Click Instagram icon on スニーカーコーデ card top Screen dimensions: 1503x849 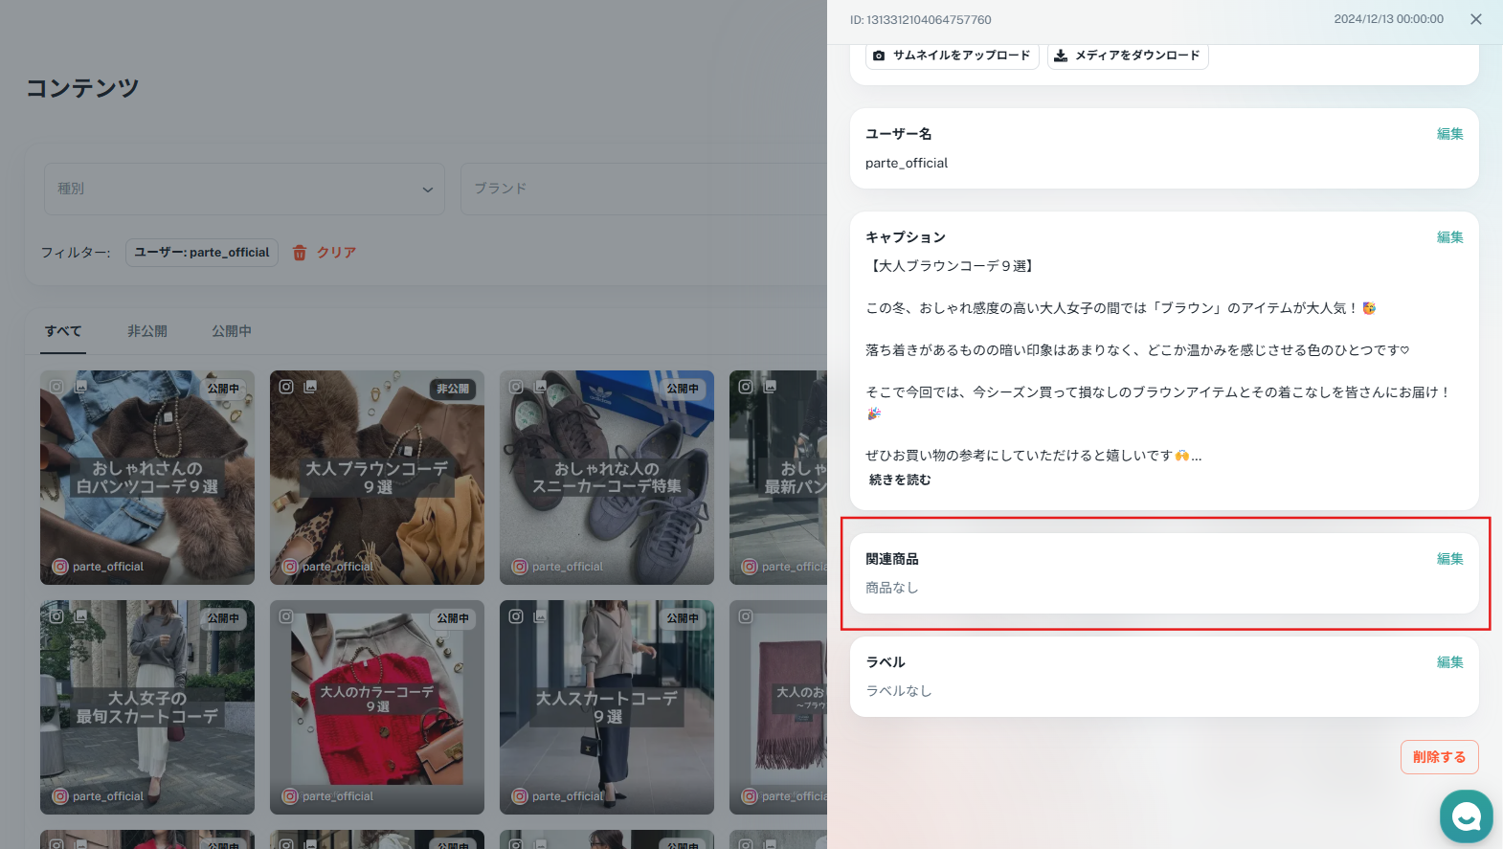tap(516, 387)
